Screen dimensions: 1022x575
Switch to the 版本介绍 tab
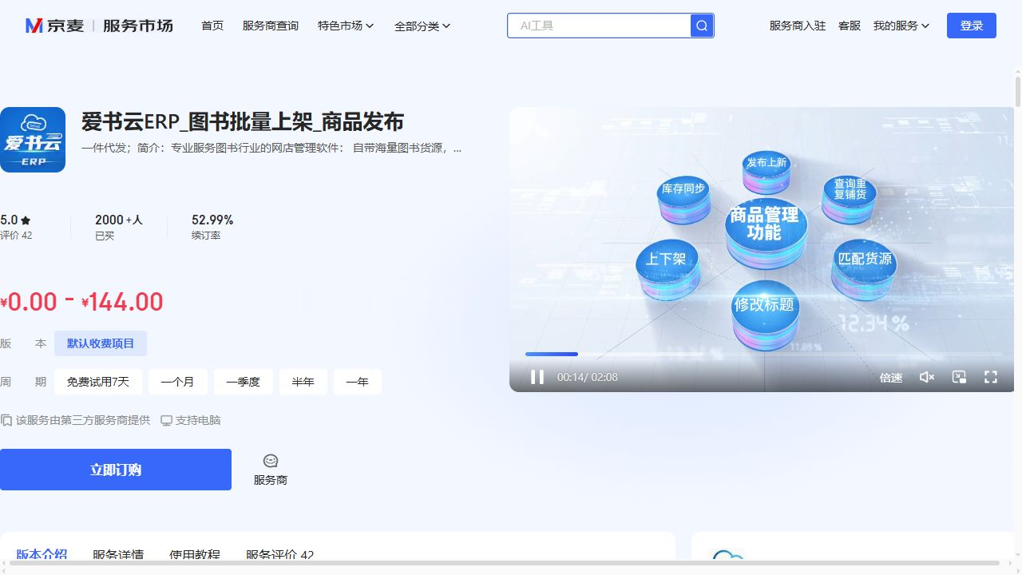click(x=42, y=554)
